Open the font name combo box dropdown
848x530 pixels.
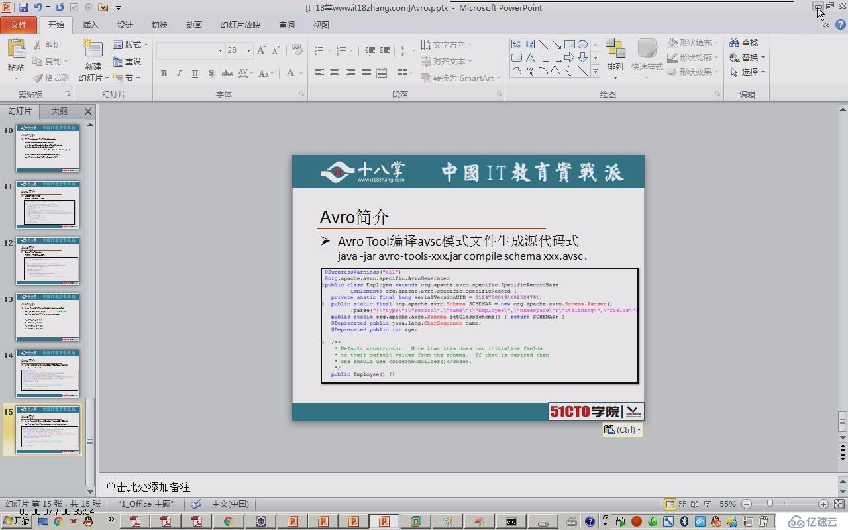pyautogui.click(x=220, y=50)
